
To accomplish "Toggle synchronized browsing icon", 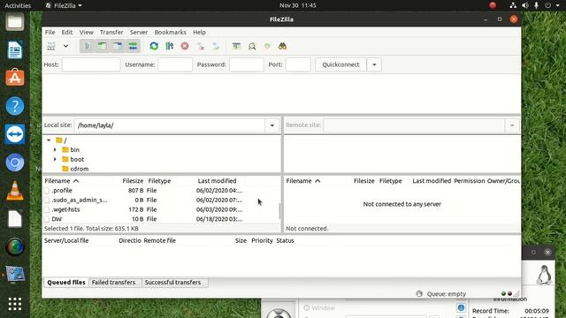I will click(x=267, y=46).
